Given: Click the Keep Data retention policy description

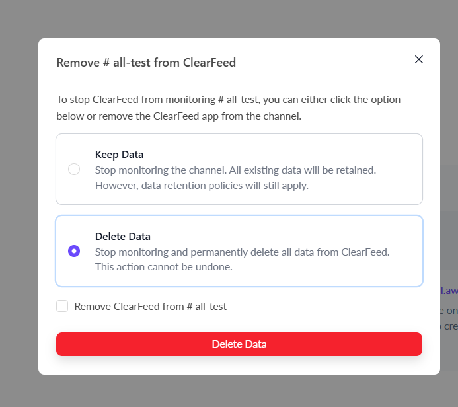Looking at the screenshot, I should tap(201, 186).
